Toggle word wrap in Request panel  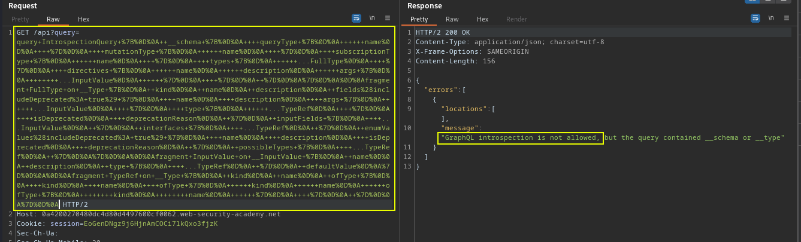click(x=357, y=19)
